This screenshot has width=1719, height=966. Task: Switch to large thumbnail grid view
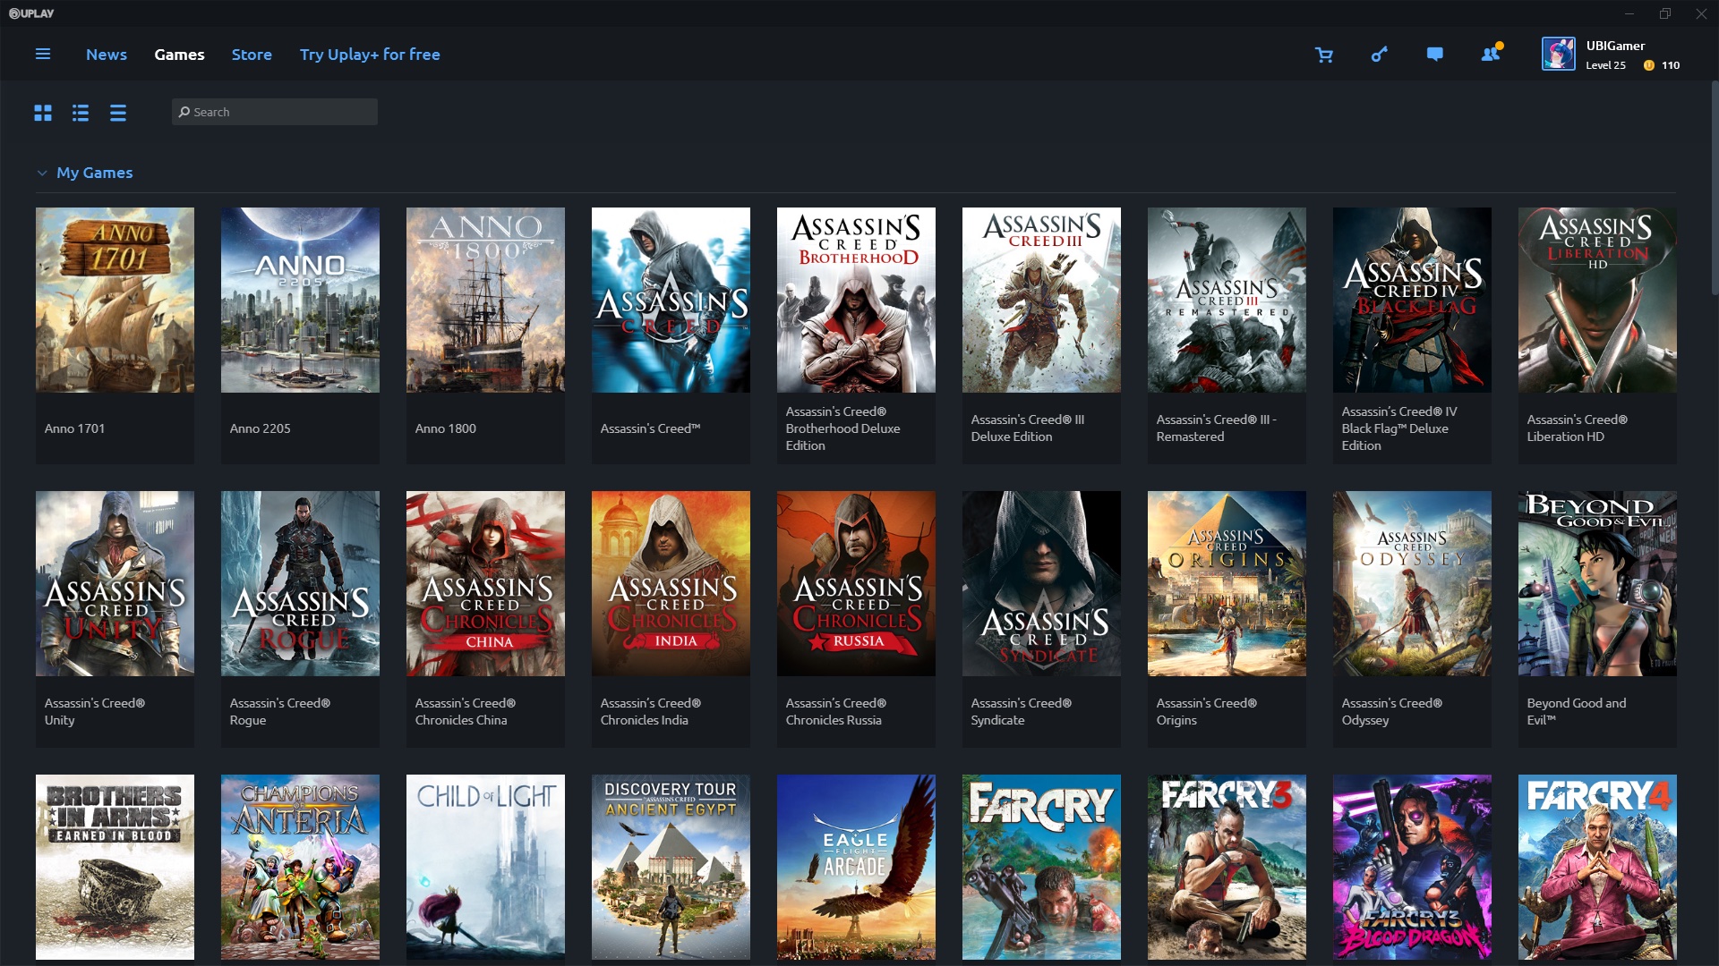[x=43, y=113]
